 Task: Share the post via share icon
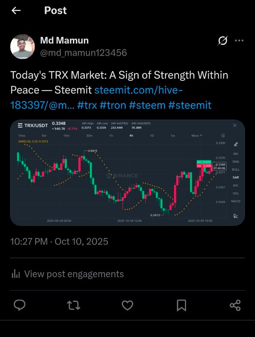235,306
